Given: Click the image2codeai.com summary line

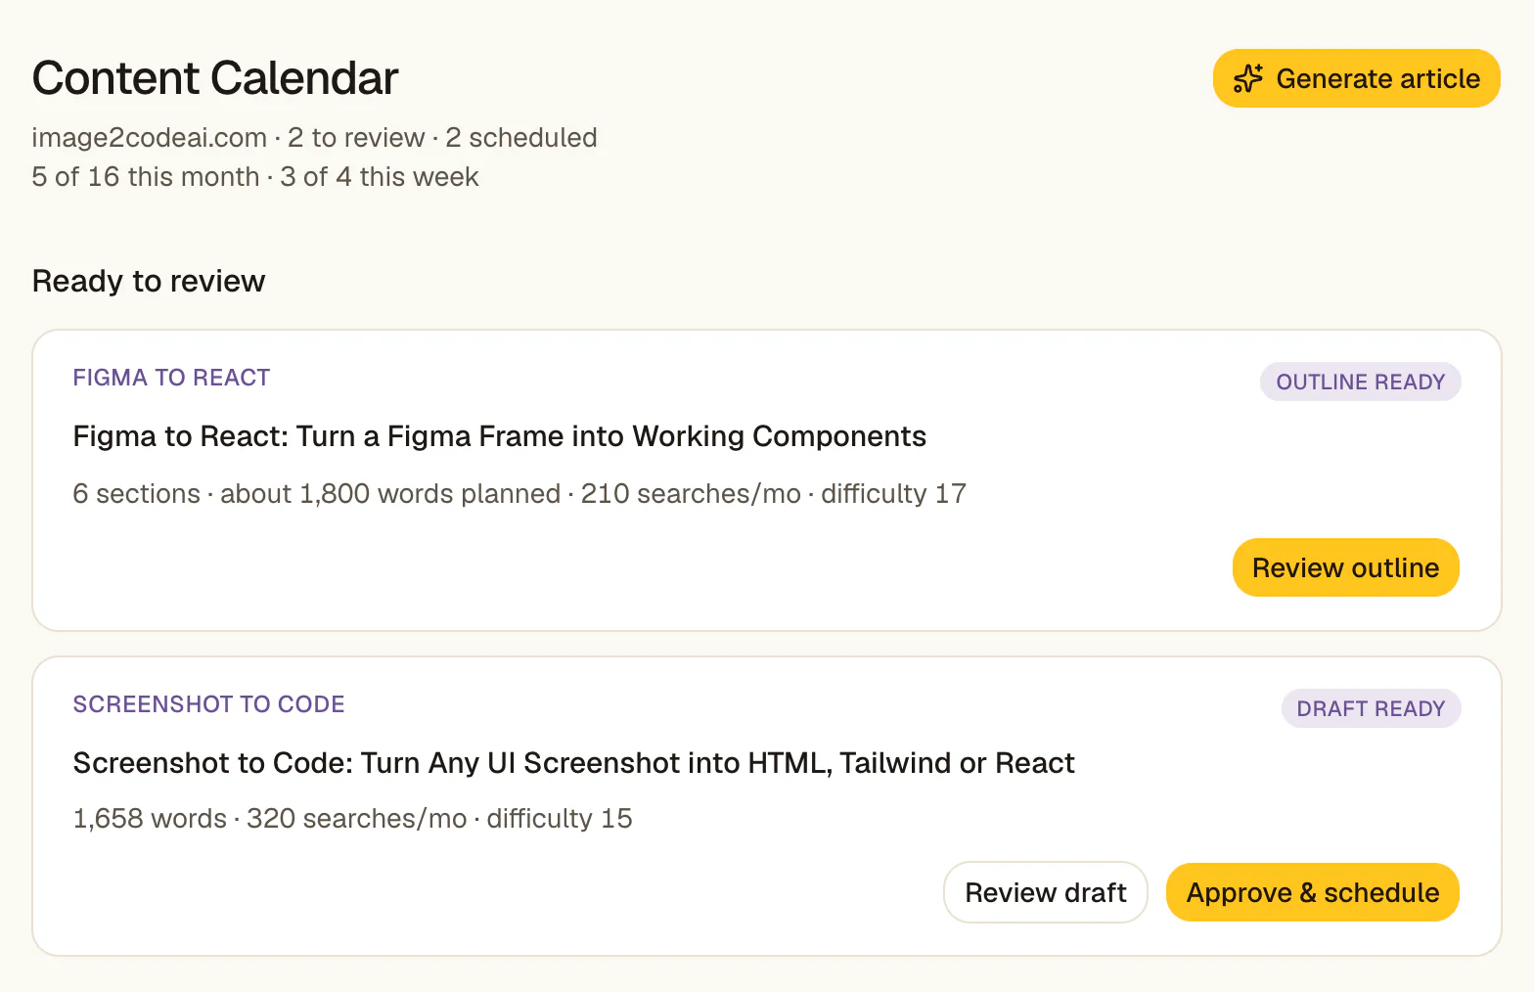Looking at the screenshot, I should [x=314, y=138].
